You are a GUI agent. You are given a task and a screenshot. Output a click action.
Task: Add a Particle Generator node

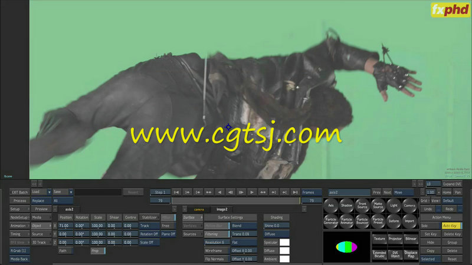point(331,221)
